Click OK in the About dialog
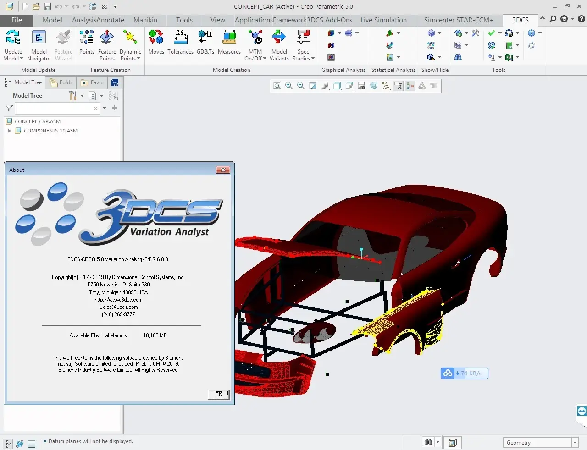This screenshot has height=450, width=587. pyautogui.click(x=219, y=395)
